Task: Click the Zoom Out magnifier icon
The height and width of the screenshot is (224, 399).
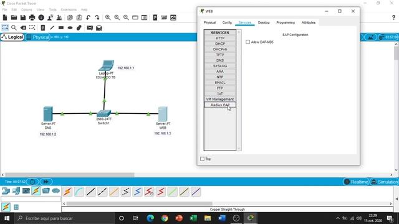Action: (x=126, y=17)
